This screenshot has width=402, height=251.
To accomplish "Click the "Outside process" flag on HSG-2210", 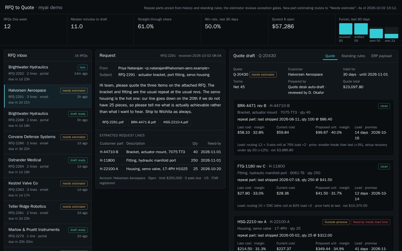I will (336, 222).
